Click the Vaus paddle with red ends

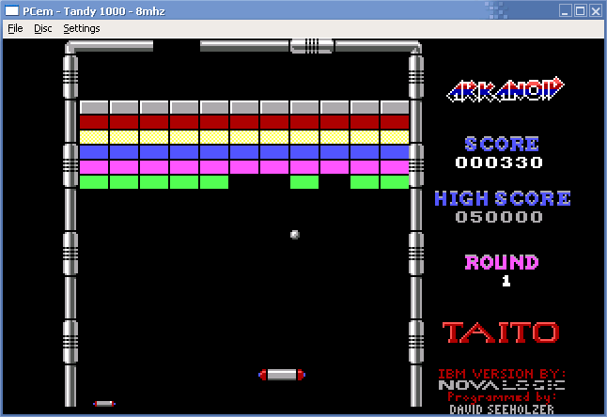(x=282, y=375)
